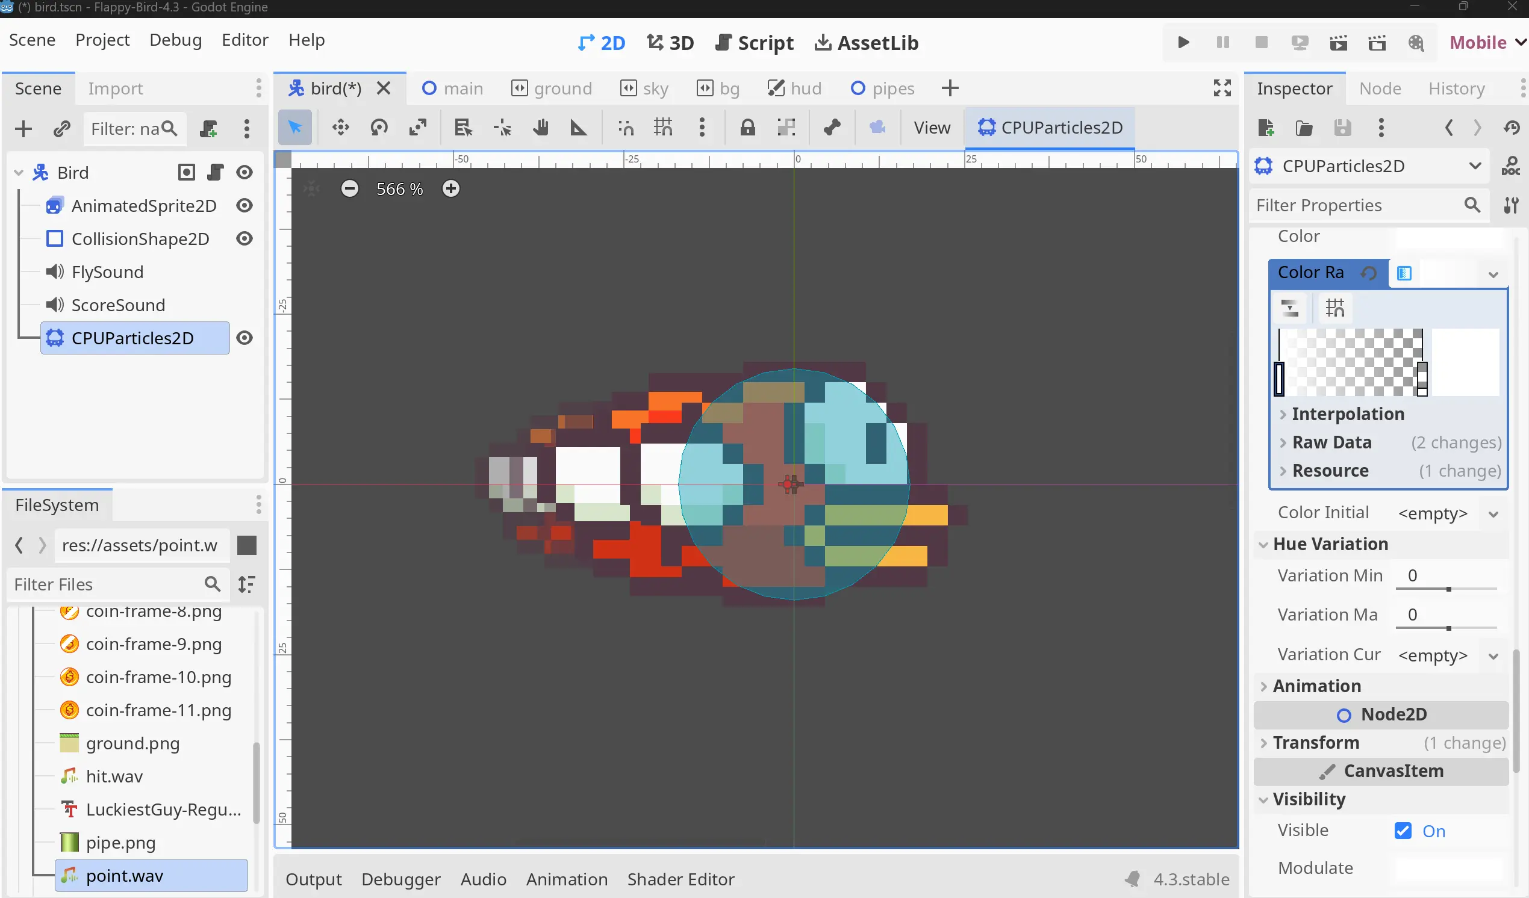1529x898 pixels.
Task: Select the pivot change tool
Action: 502,128
